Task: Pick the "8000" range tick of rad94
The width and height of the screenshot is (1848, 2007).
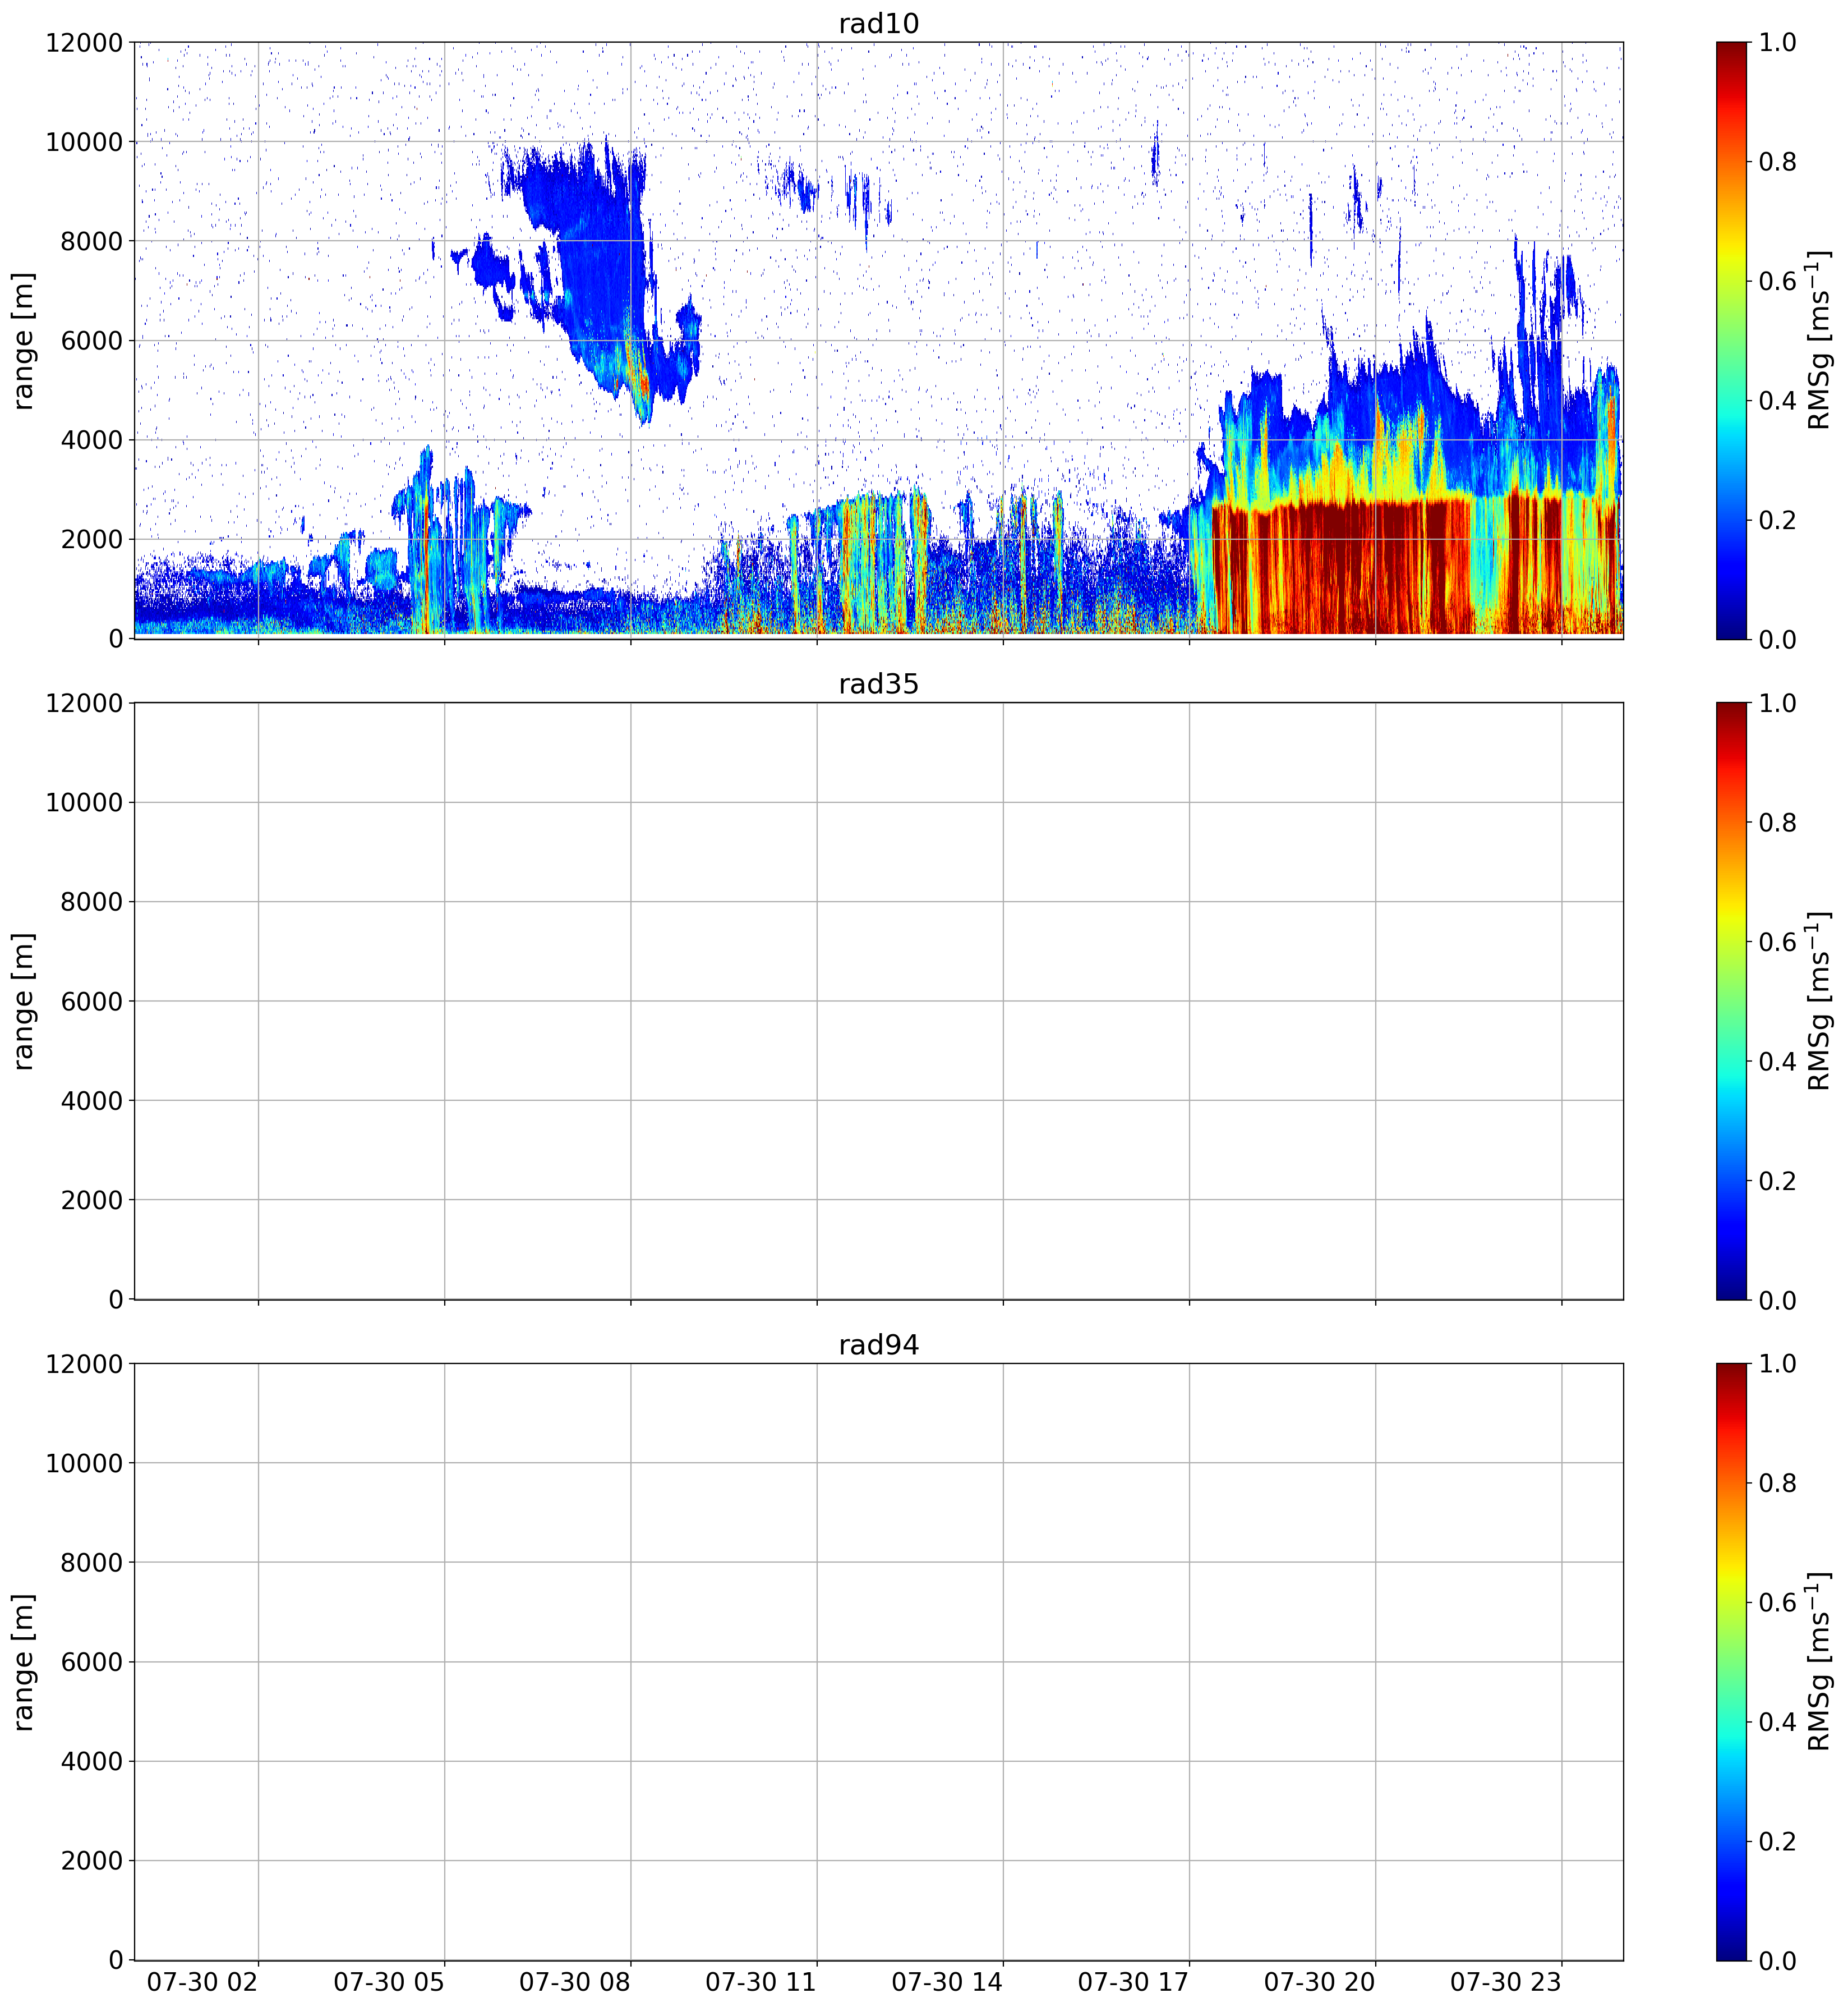Action: [x=92, y=1563]
